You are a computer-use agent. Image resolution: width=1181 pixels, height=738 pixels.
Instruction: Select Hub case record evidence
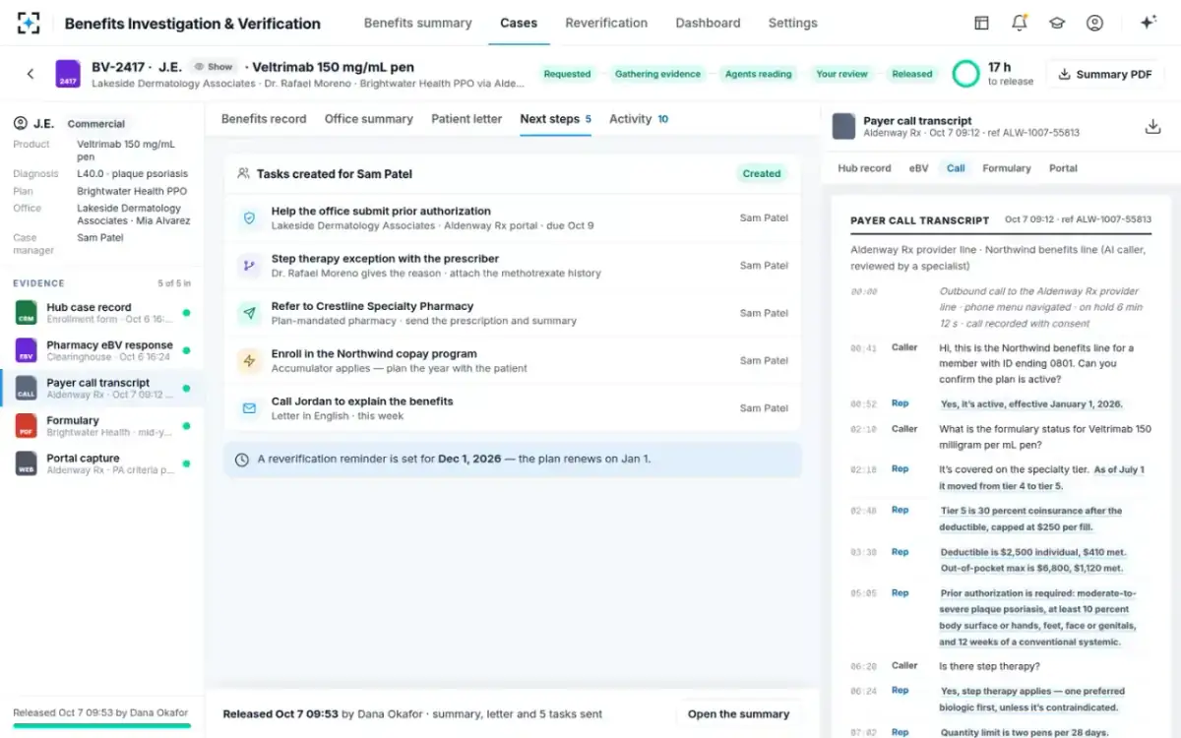tap(102, 313)
